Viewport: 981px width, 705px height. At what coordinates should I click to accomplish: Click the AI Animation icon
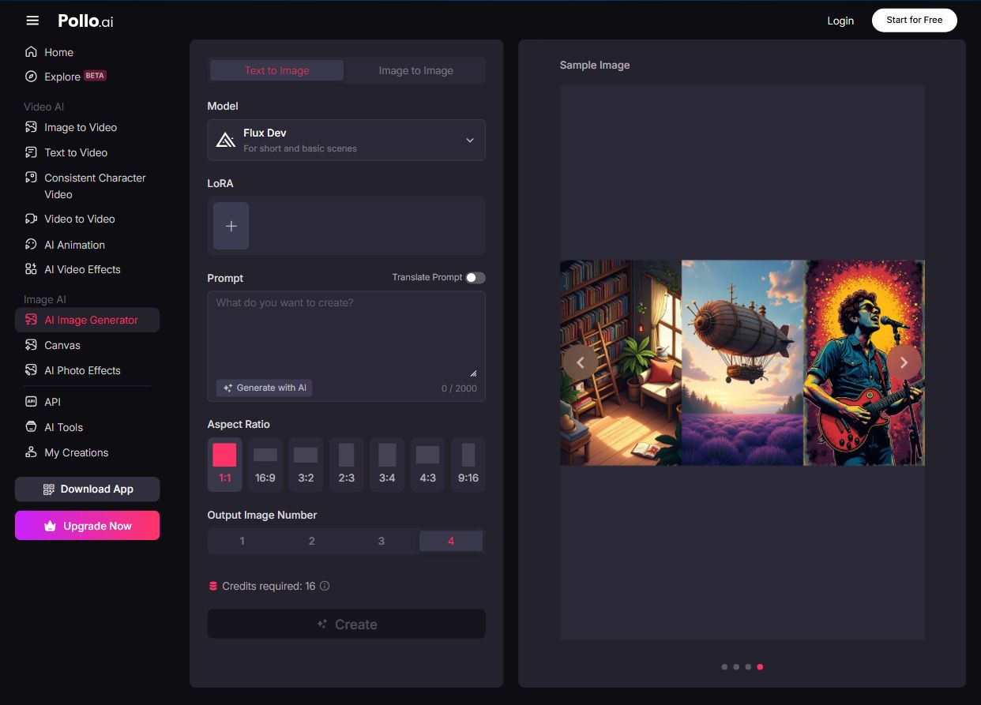pyautogui.click(x=31, y=245)
